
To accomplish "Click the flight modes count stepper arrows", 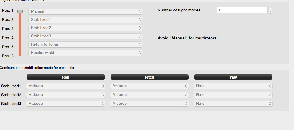I will tap(270, 10).
